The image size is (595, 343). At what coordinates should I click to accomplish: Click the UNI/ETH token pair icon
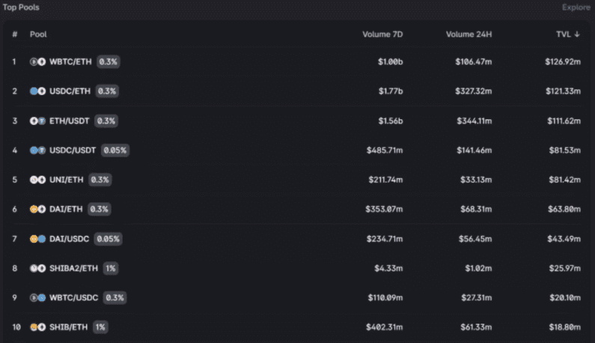point(37,180)
